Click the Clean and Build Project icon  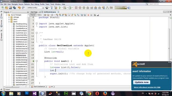(x=56, y=8)
